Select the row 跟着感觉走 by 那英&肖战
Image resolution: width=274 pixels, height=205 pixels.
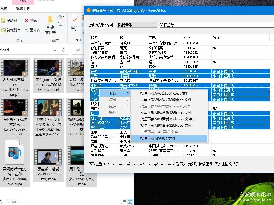179,146
